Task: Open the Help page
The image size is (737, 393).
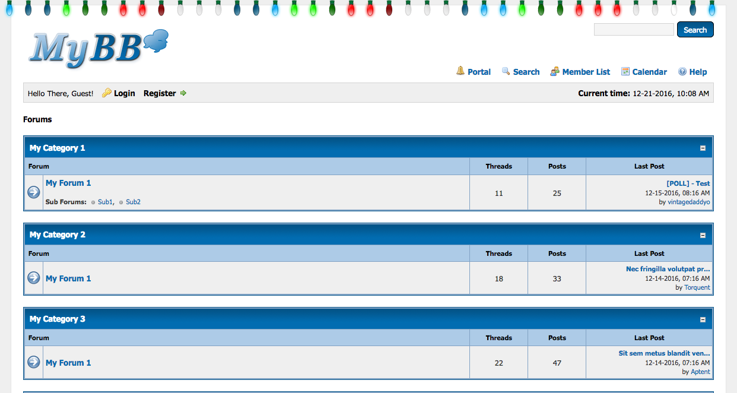Action: click(x=698, y=72)
